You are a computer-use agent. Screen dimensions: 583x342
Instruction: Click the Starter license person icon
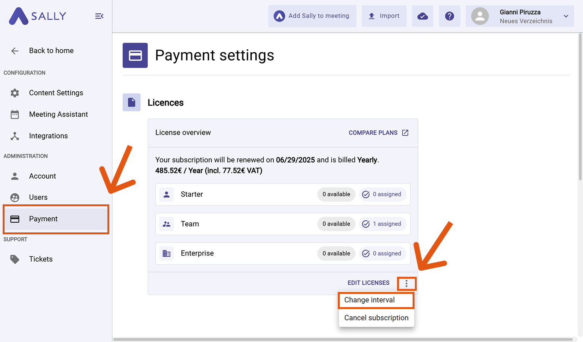pyautogui.click(x=167, y=195)
